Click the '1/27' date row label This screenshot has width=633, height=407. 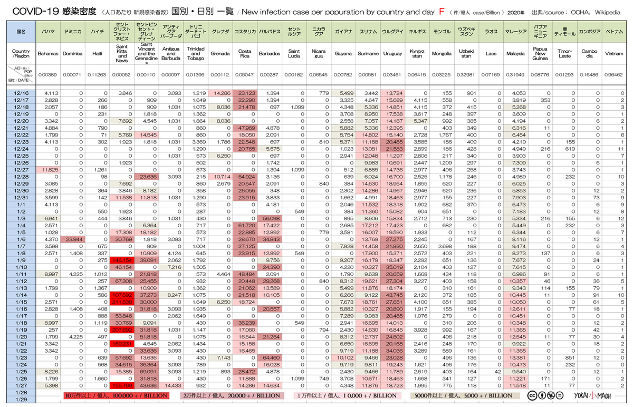(x=21, y=385)
